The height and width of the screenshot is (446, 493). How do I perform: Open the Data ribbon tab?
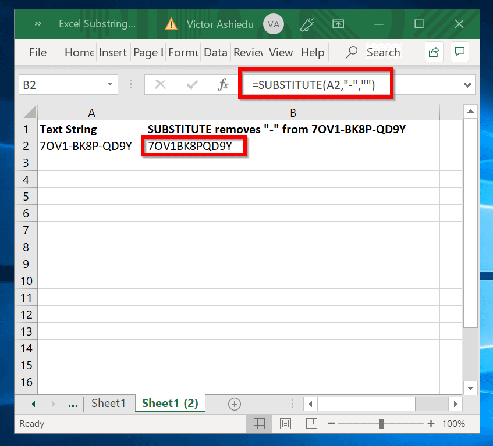(x=215, y=52)
